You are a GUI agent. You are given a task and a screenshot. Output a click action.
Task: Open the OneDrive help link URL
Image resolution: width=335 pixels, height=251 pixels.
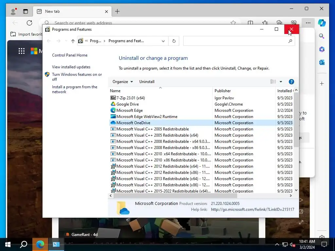253,209
